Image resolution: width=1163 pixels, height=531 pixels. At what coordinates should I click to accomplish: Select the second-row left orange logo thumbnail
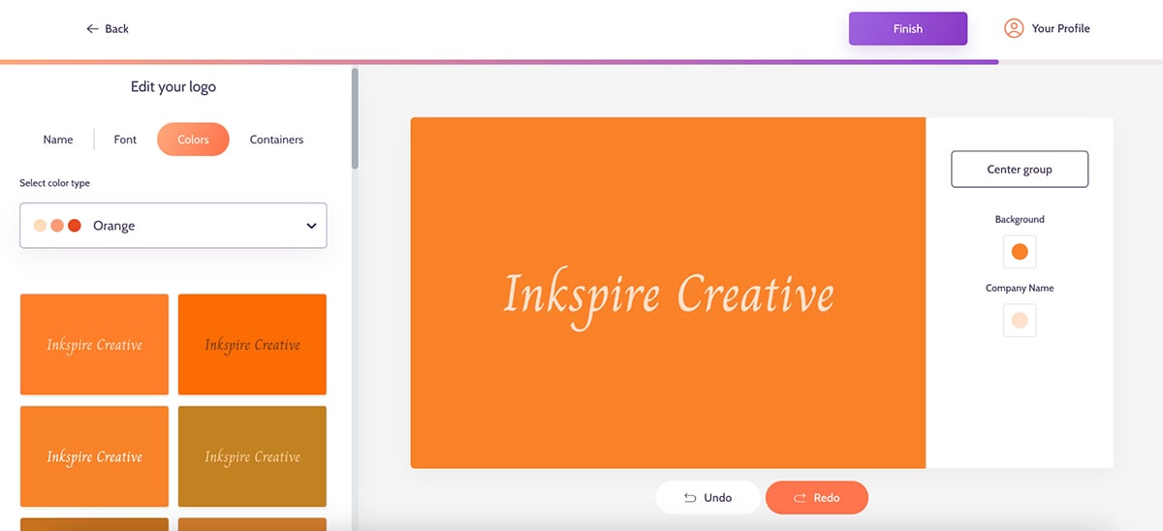point(94,456)
